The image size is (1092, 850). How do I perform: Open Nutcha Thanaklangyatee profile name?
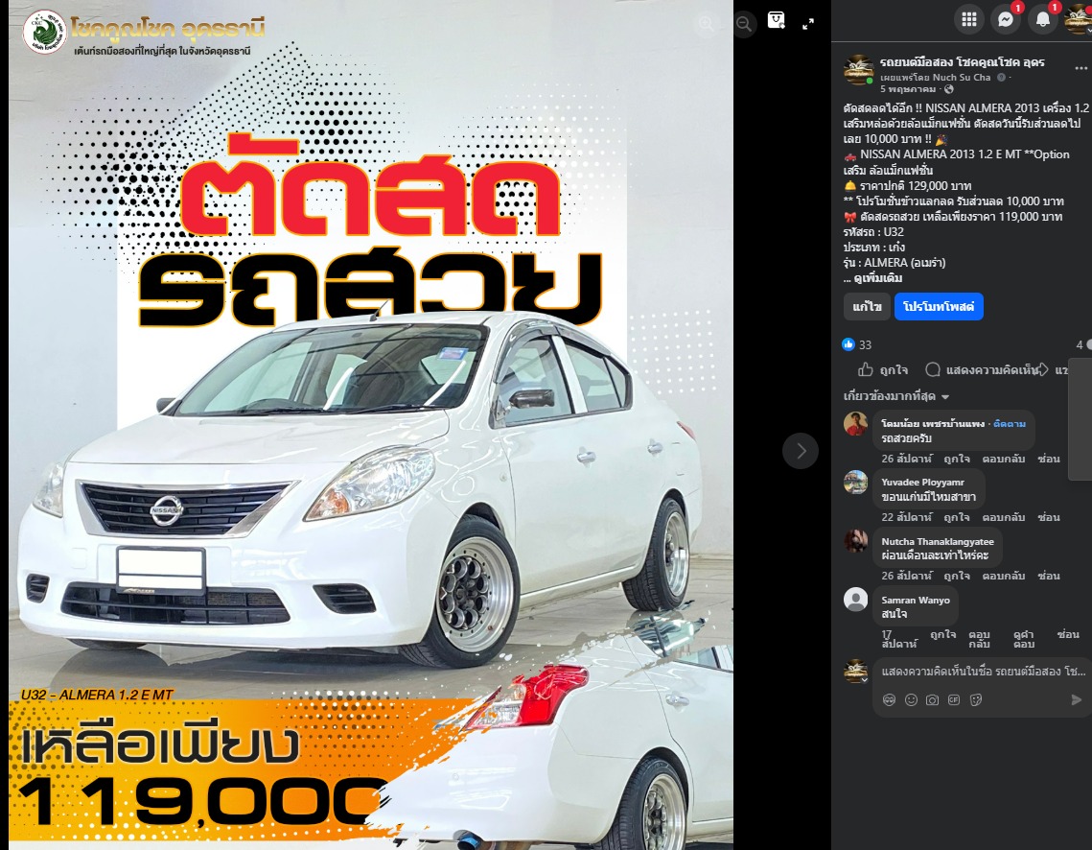[938, 541]
